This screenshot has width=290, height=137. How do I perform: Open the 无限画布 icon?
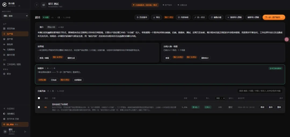tap(4, 50)
